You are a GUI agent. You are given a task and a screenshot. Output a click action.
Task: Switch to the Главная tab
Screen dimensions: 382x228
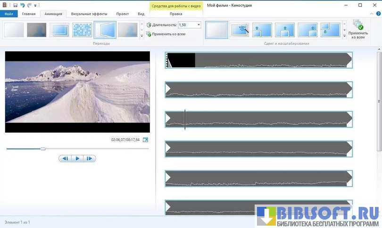point(29,14)
